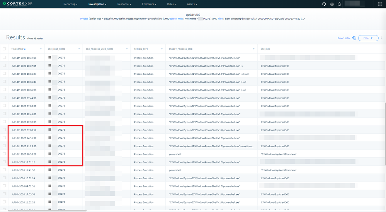Click the refresh icon beside Export to file
The width and height of the screenshot is (386, 212).
(354, 38)
